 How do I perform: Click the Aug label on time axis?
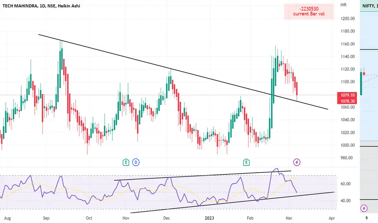7,218
